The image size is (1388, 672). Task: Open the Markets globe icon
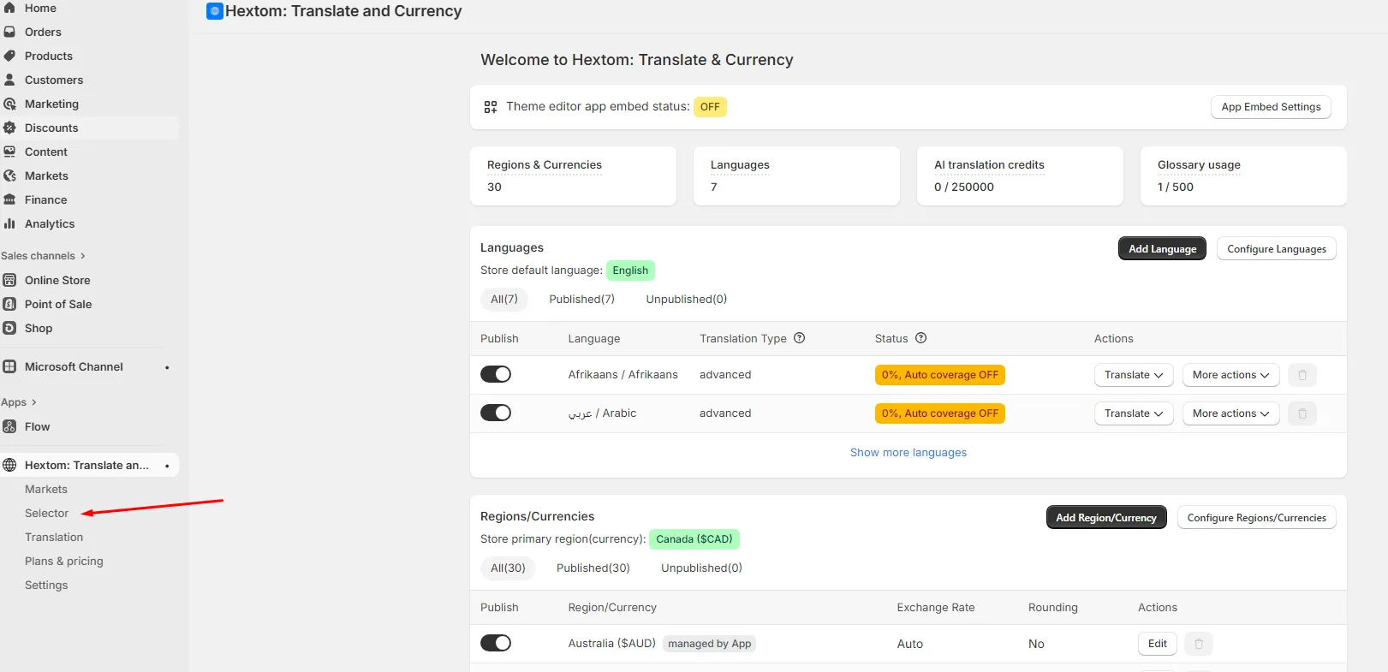tap(9, 175)
